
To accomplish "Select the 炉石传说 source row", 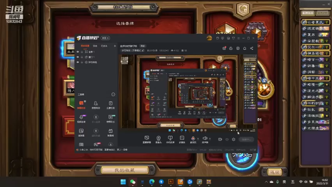I will click(x=96, y=62).
